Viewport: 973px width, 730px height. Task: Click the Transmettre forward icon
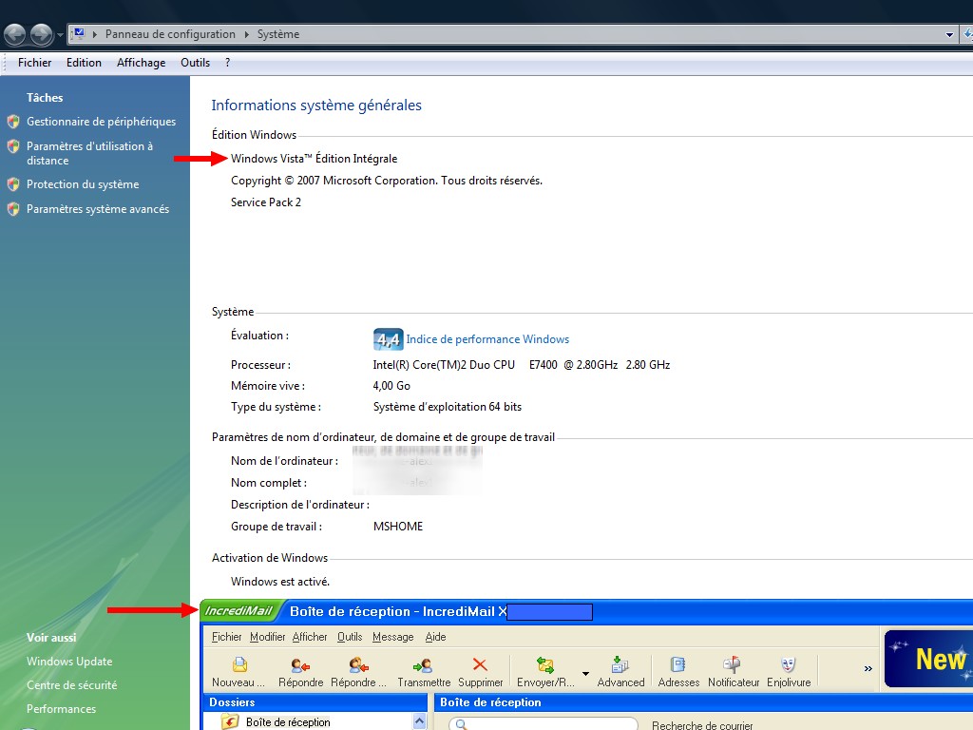pos(424,666)
